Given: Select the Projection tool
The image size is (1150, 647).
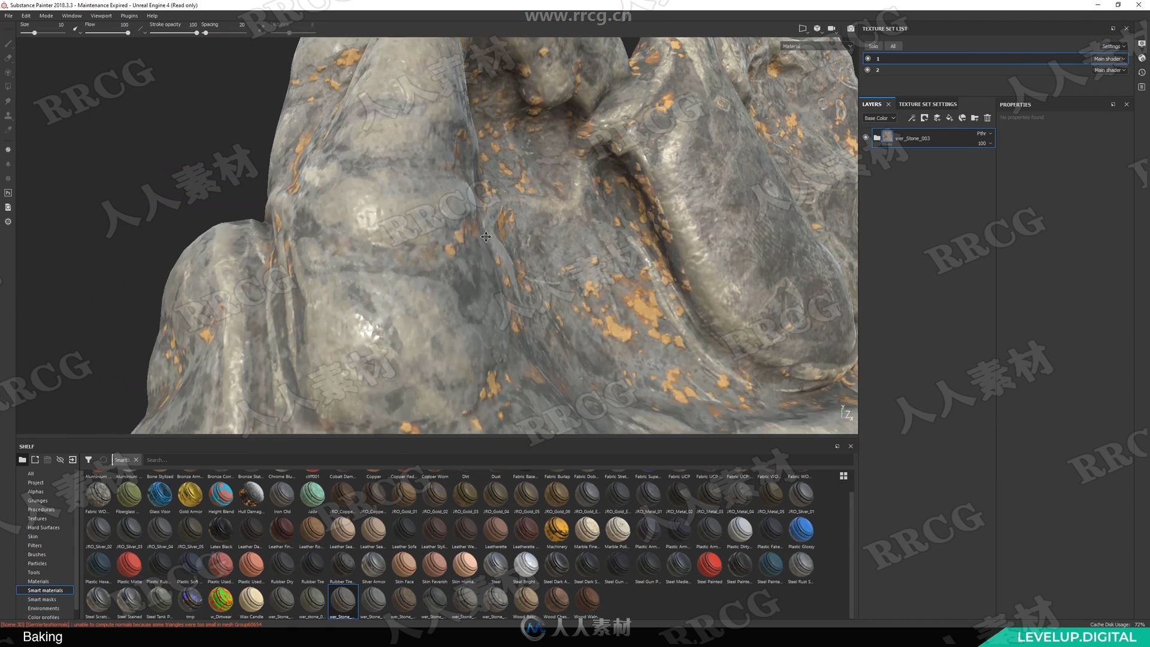Looking at the screenshot, I should pyautogui.click(x=8, y=72).
